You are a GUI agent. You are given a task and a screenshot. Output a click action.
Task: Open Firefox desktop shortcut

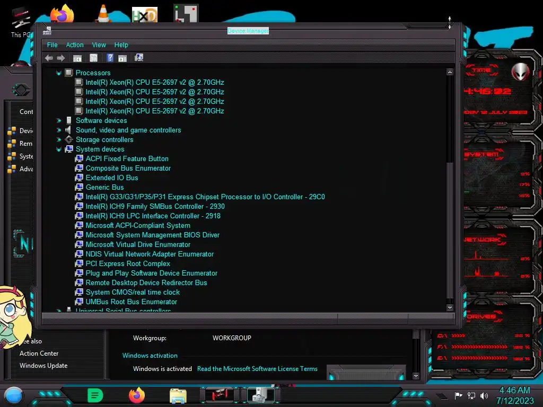pyautogui.click(x=62, y=14)
